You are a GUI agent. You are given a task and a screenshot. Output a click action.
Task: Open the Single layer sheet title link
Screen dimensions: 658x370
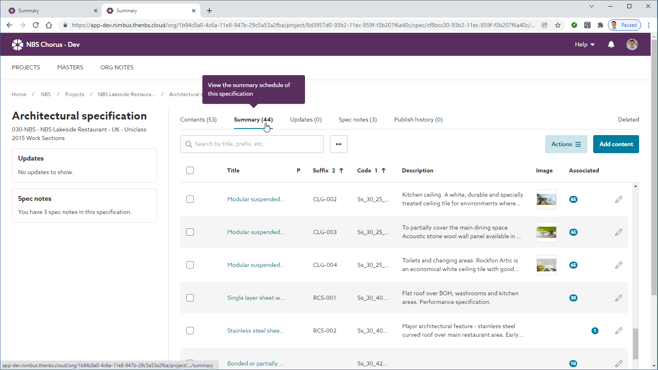(256, 298)
